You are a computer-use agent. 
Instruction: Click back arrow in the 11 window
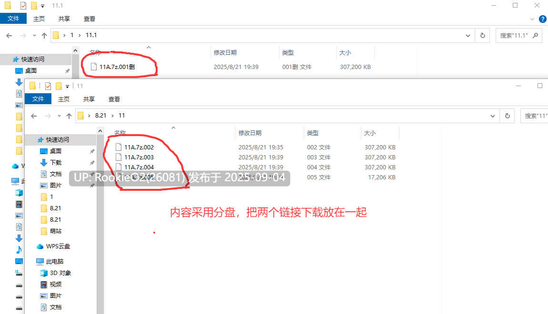pos(34,116)
